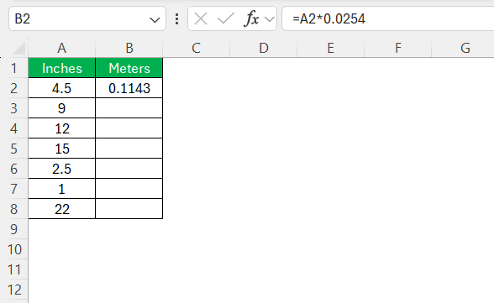The height and width of the screenshot is (303, 494).
Task: Select empty cell B5 next to 15
Action: [x=129, y=149]
